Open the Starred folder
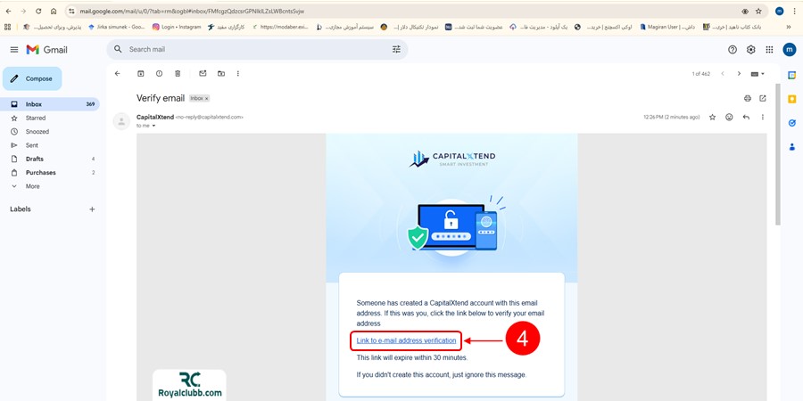 coord(36,119)
